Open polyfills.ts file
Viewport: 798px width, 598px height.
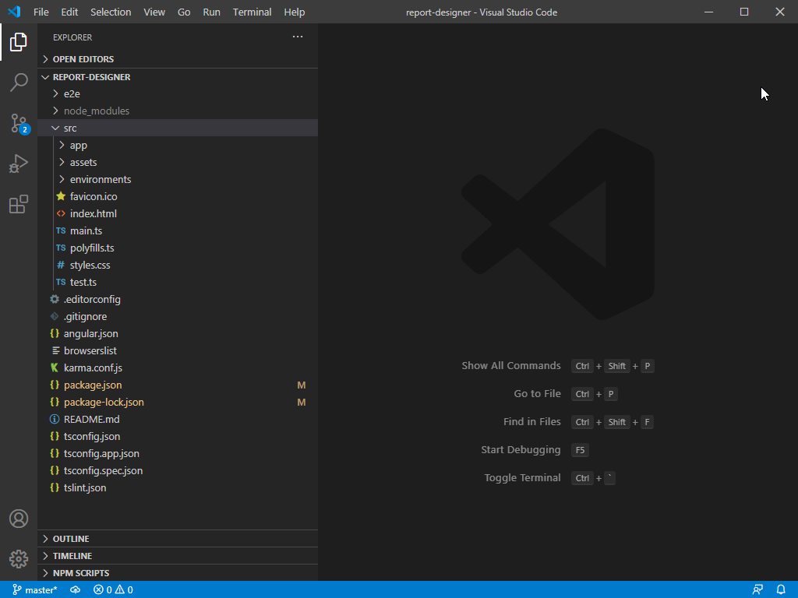click(x=178, y=248)
